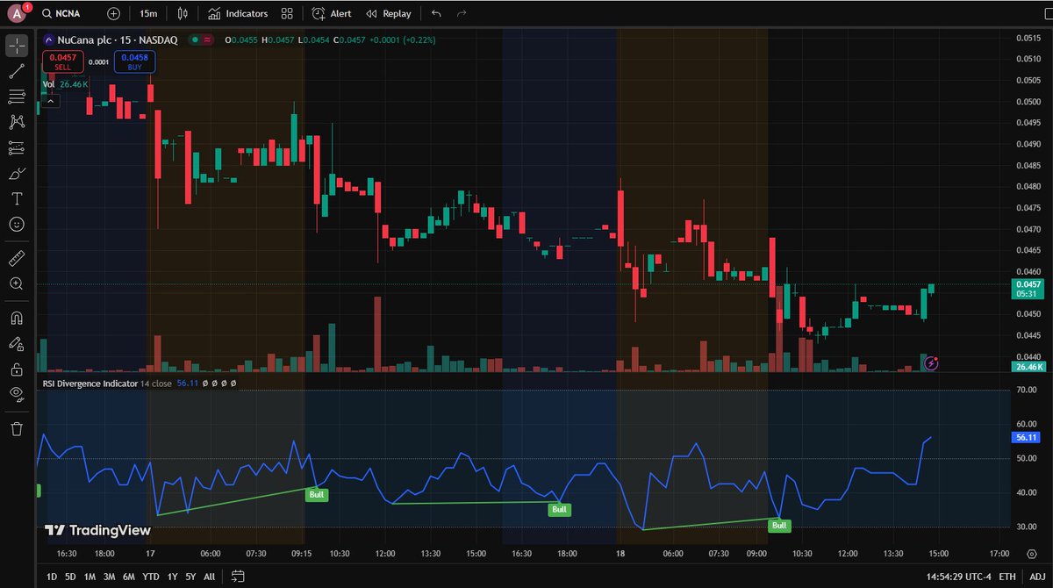This screenshot has width=1053, height=588.
Task: Click the blue BUY 0.0458 button
Action: coord(134,61)
